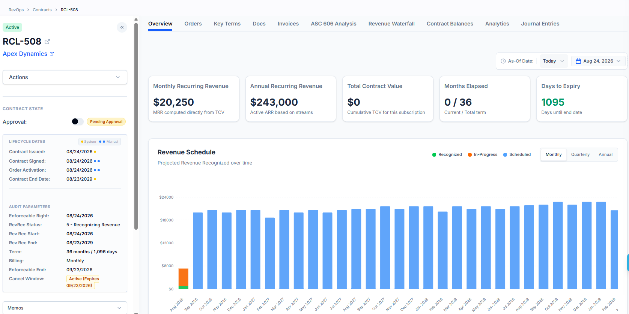Click the blue Scheduled legend dot

pos(505,155)
